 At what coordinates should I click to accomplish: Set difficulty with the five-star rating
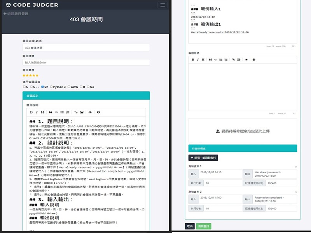30,75
